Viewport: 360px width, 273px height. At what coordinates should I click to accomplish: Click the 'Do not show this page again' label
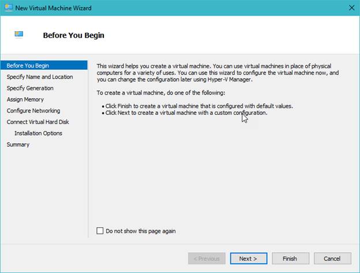[x=141, y=231]
